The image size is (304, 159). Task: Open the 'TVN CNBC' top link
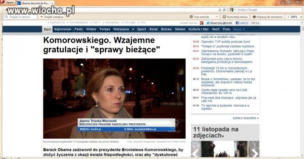(x=130, y=23)
